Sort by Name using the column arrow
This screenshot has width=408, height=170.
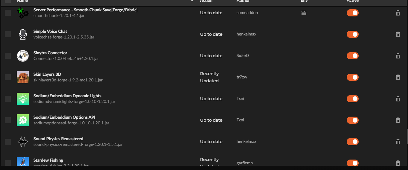pyautogui.click(x=192, y=1)
